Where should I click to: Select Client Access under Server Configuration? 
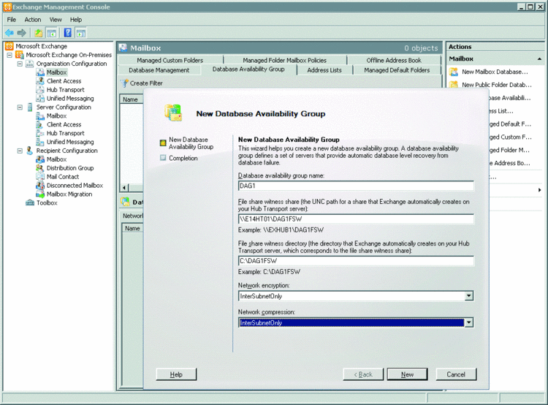[64, 124]
